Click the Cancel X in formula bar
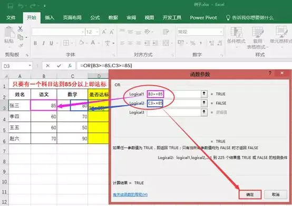Image resolution: width=292 pixels, height=206 pixels. pos(48,66)
